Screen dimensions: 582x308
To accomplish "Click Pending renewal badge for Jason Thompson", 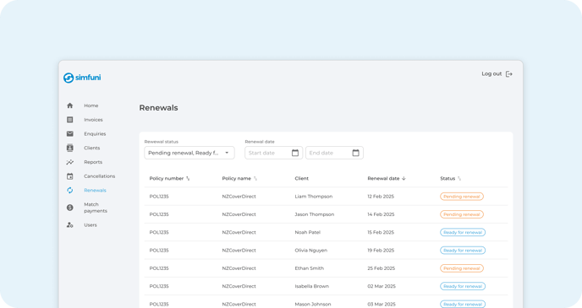I will pyautogui.click(x=462, y=214).
